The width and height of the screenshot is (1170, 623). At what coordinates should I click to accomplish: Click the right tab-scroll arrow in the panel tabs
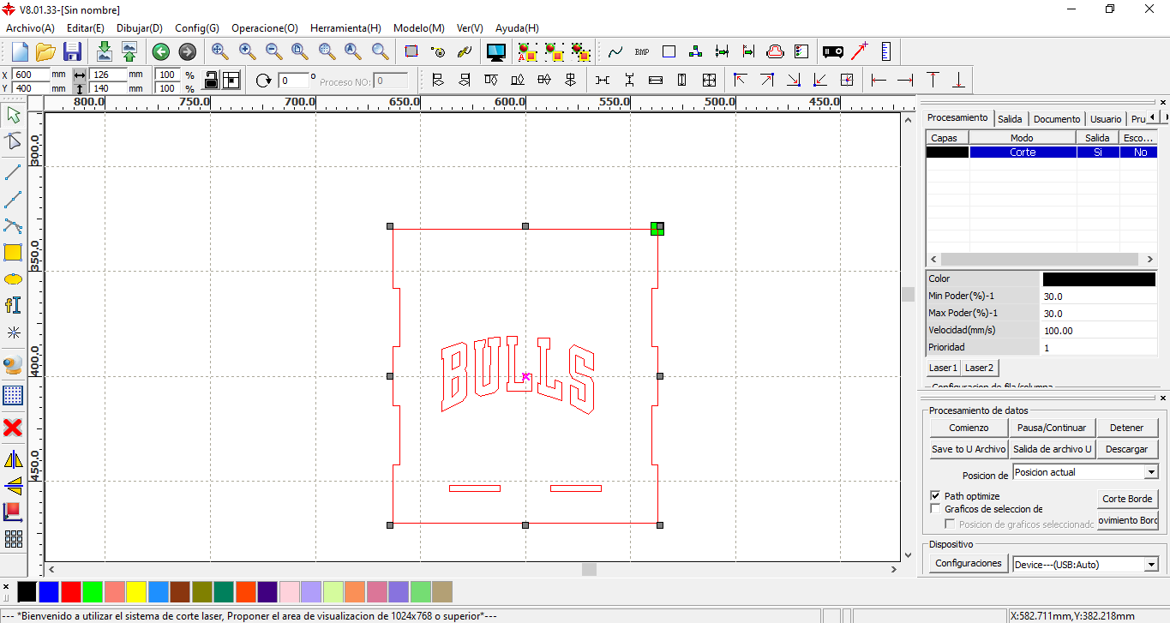click(x=1164, y=117)
